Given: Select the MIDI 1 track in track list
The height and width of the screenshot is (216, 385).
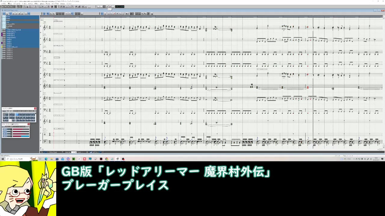Looking at the screenshot, I should tap(20, 30).
